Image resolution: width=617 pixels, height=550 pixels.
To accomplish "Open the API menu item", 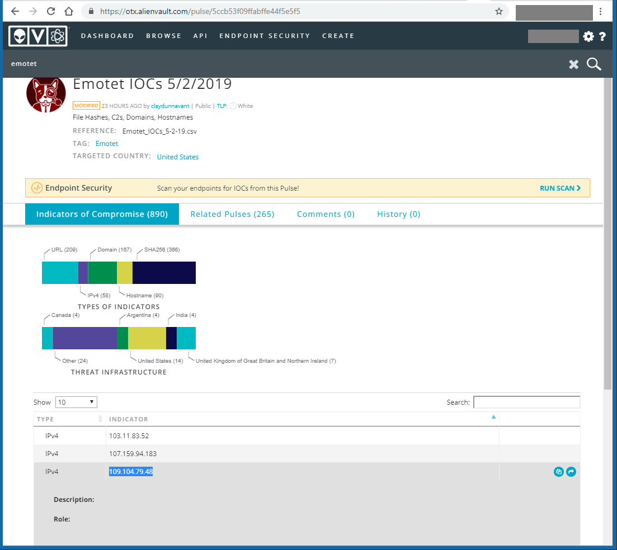I will click(200, 36).
